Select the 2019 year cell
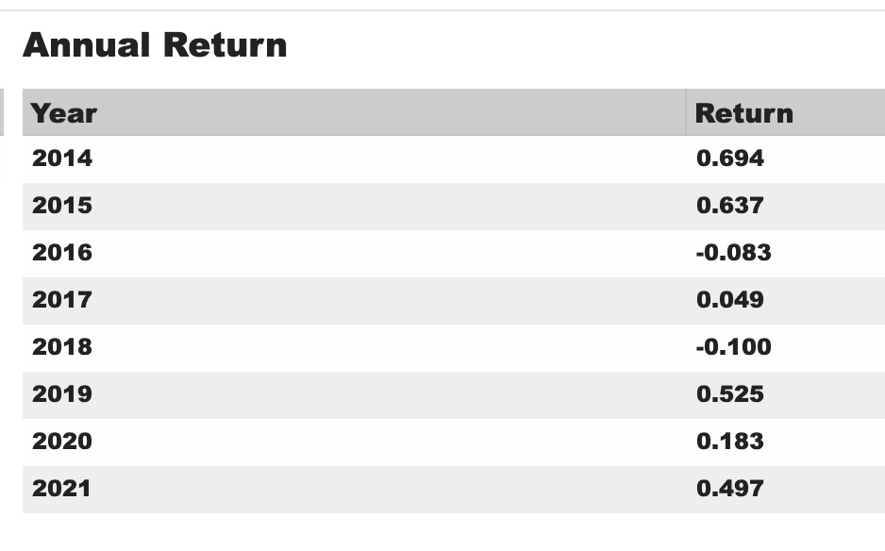885x551 pixels. pos(62,394)
